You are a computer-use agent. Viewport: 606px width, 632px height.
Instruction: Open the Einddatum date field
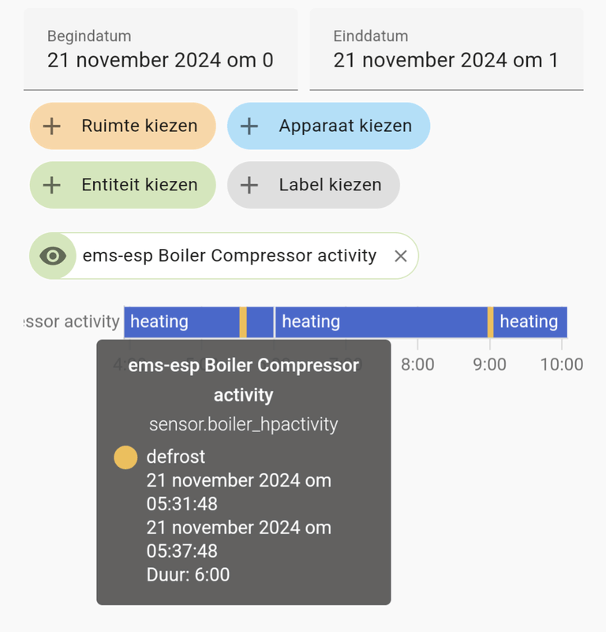point(446,50)
